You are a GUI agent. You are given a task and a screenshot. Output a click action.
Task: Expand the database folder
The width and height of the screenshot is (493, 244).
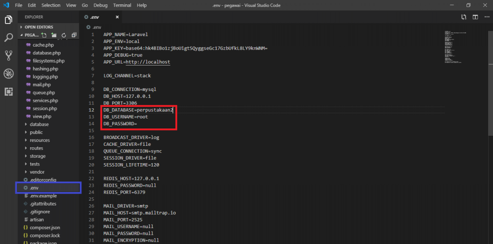point(39,124)
